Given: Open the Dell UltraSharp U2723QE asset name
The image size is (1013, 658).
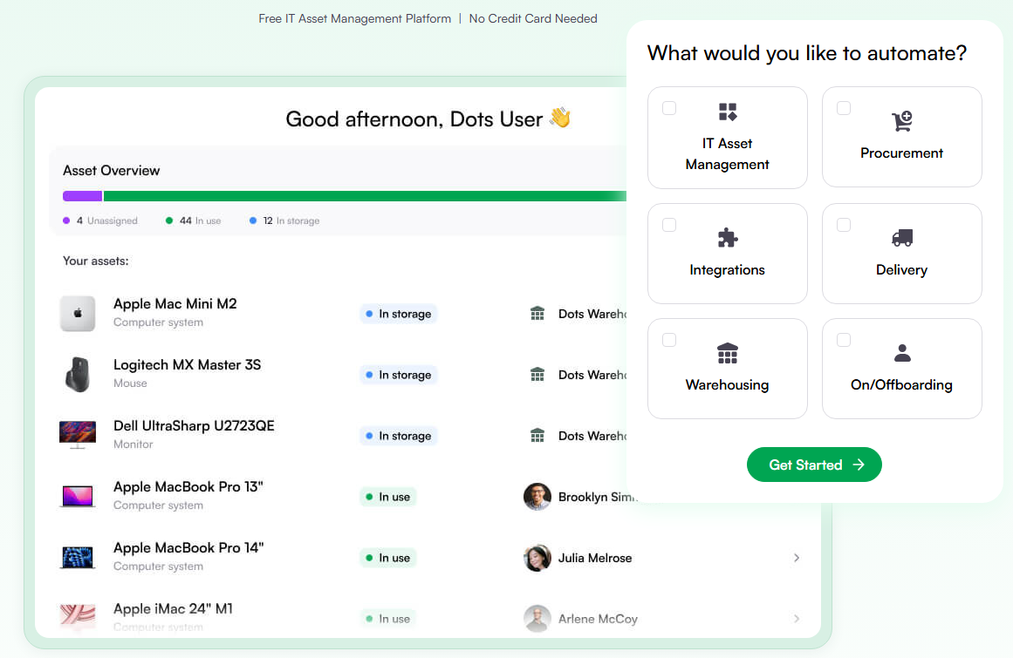Looking at the screenshot, I should coord(194,426).
